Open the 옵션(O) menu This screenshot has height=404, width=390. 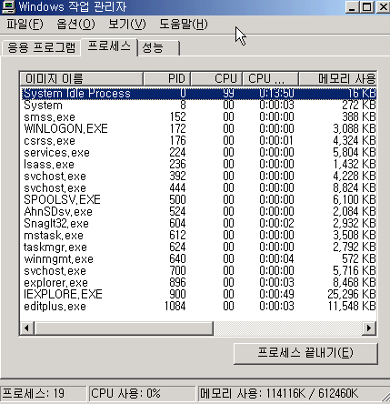[75, 25]
